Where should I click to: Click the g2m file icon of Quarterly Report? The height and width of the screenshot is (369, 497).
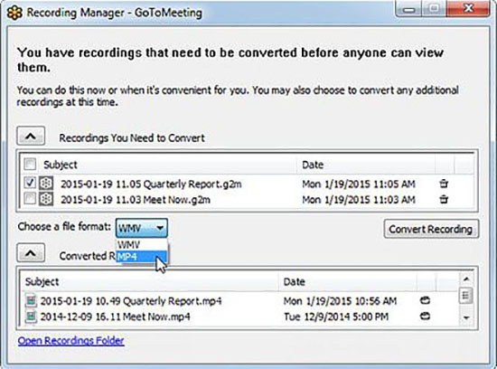click(x=46, y=184)
